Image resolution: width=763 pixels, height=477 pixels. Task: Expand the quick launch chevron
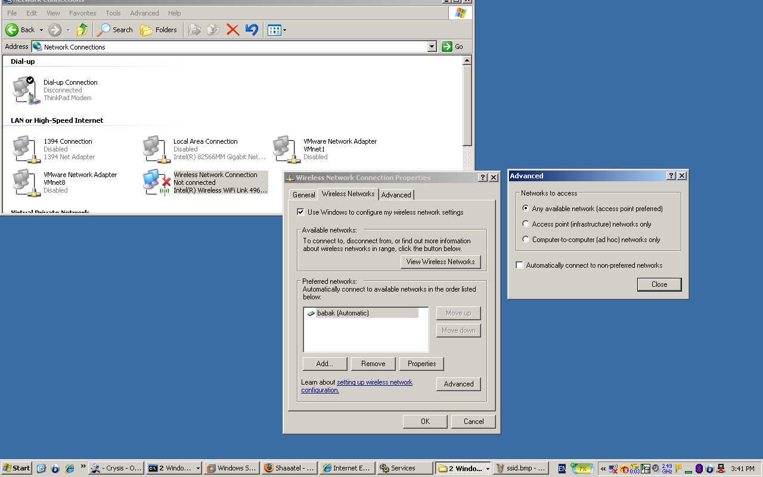click(83, 467)
